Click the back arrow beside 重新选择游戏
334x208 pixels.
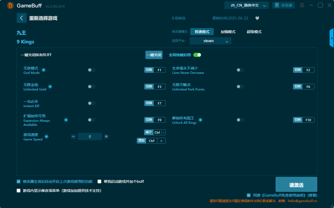tap(22, 18)
